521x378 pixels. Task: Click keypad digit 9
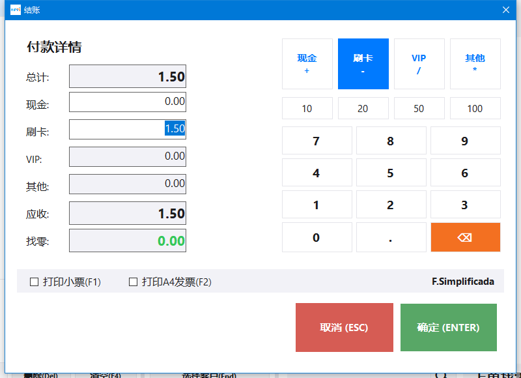point(465,141)
